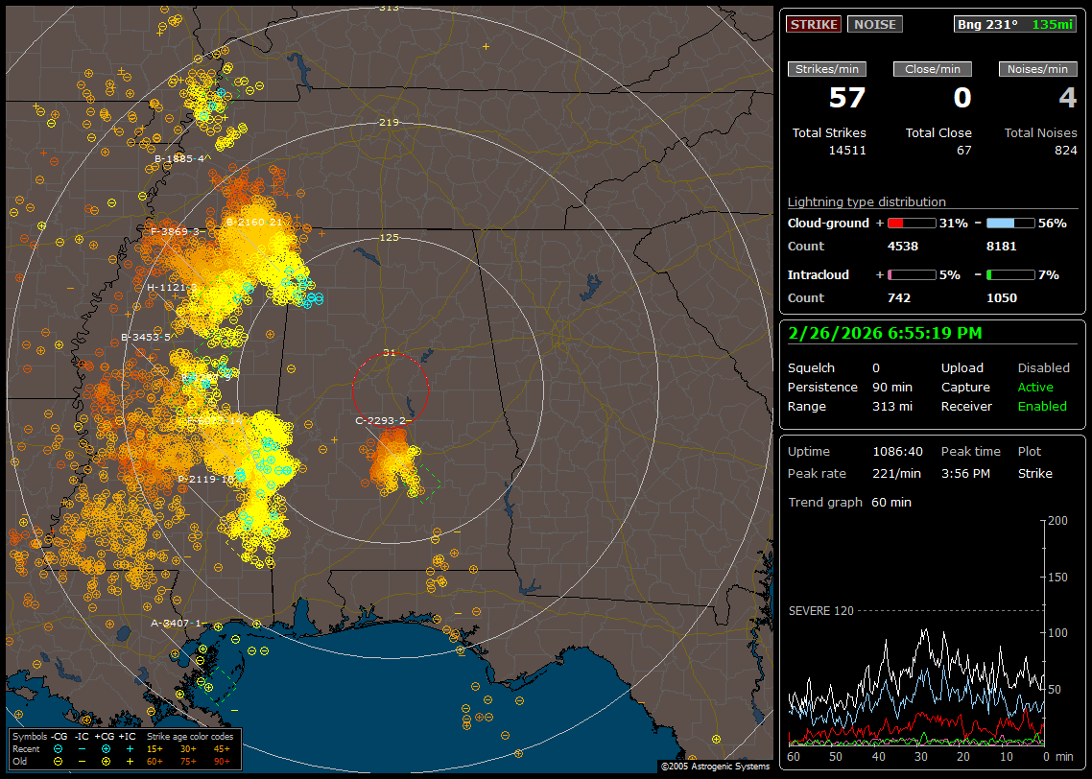This screenshot has width=1092, height=779.
Task: Click old +CG yellow symbol in legend
Action: (x=107, y=761)
